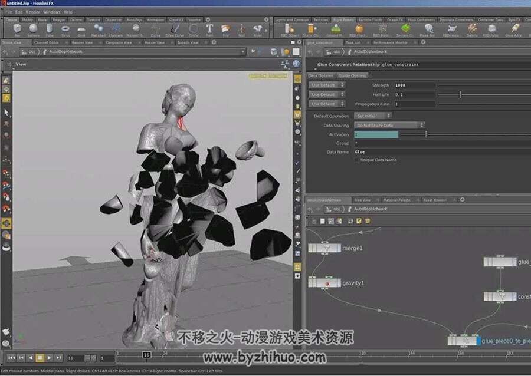Select the Box shelf tool
The image size is (531, 376).
(x=17, y=31)
